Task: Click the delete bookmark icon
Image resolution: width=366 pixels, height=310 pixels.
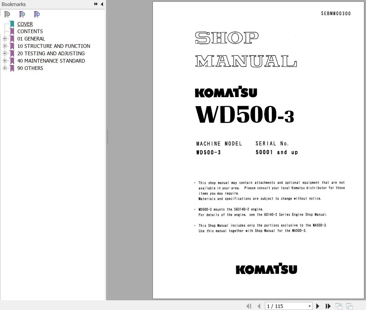Action: point(7,14)
